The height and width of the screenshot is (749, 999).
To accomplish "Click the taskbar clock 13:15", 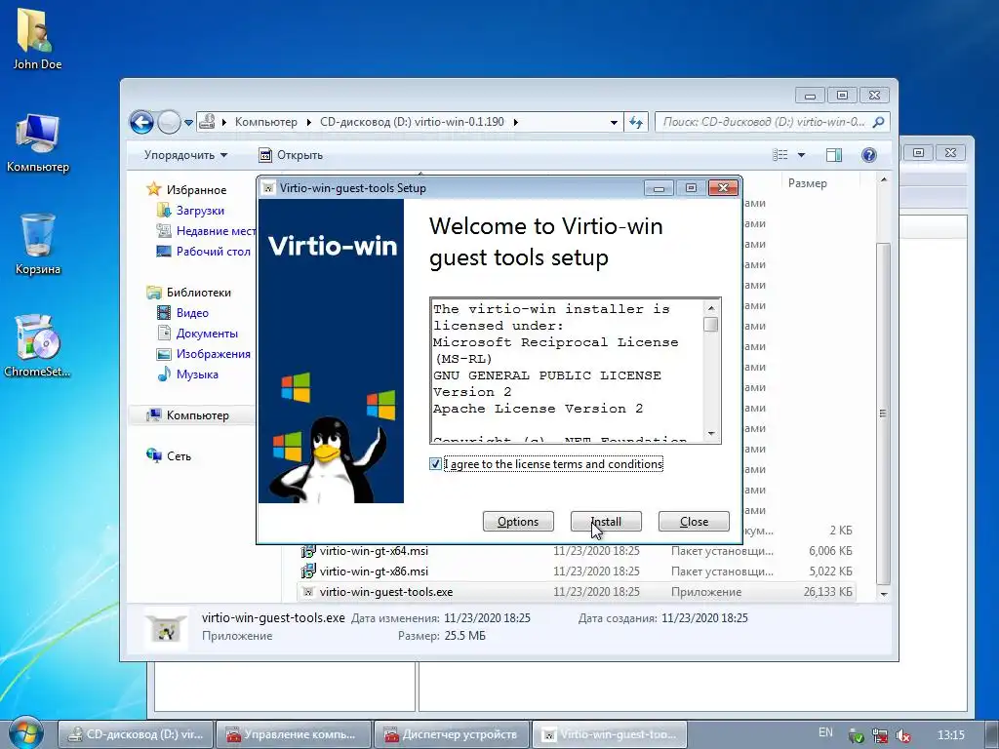I will tap(950, 735).
